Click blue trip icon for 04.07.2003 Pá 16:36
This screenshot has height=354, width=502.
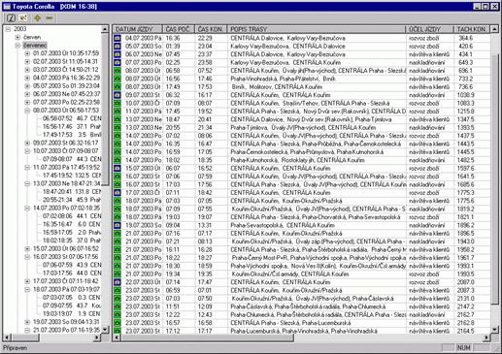coord(117,38)
